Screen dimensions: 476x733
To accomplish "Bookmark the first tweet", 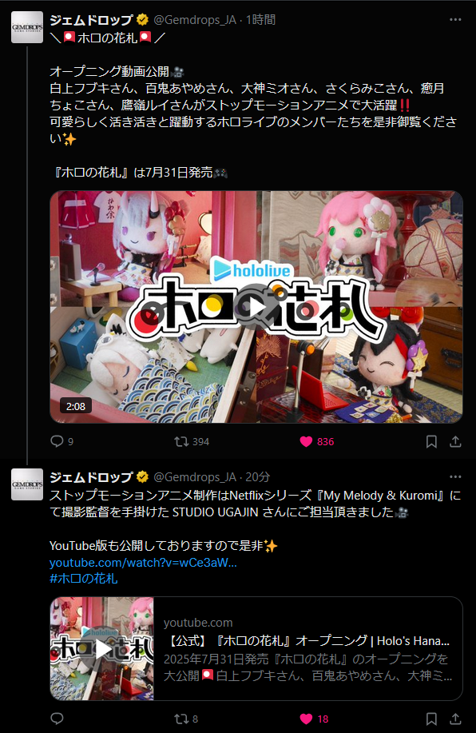I will tap(431, 441).
